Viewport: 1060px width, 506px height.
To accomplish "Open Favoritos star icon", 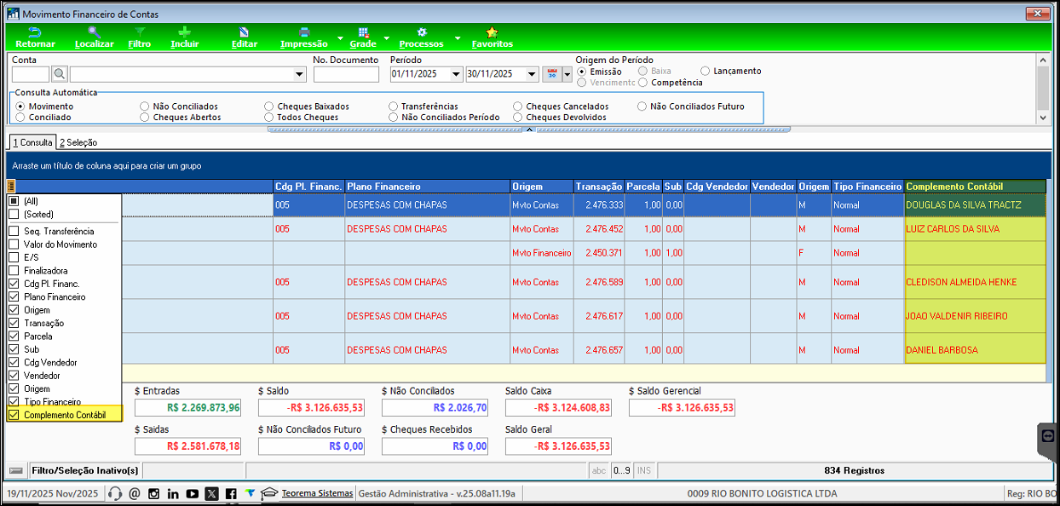I will point(492,32).
